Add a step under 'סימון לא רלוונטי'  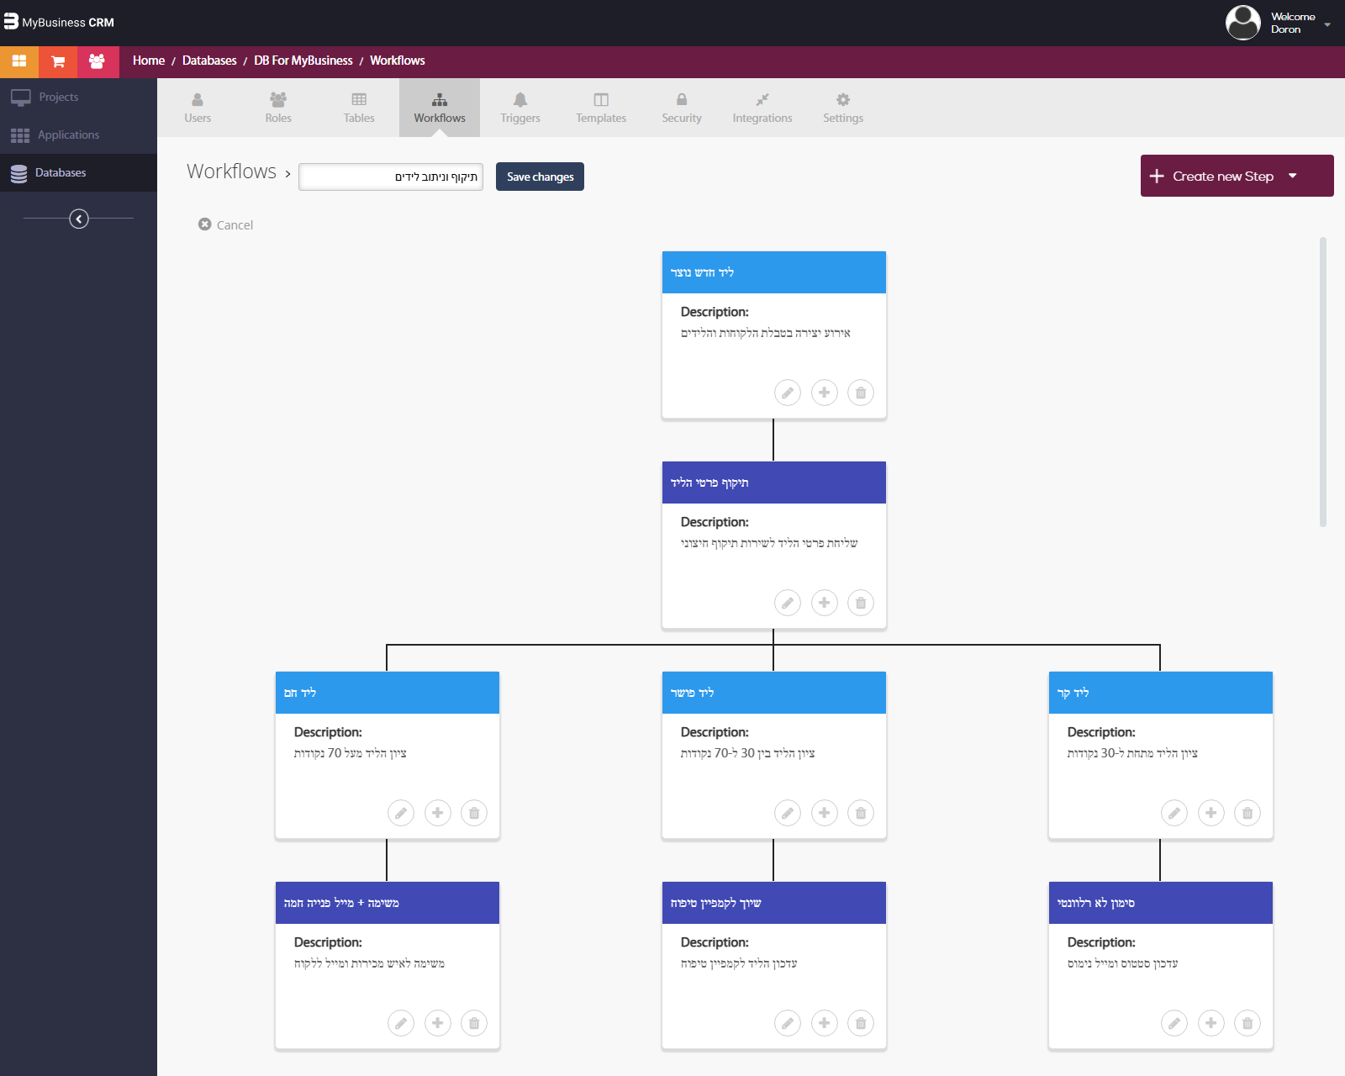coord(1211,1023)
